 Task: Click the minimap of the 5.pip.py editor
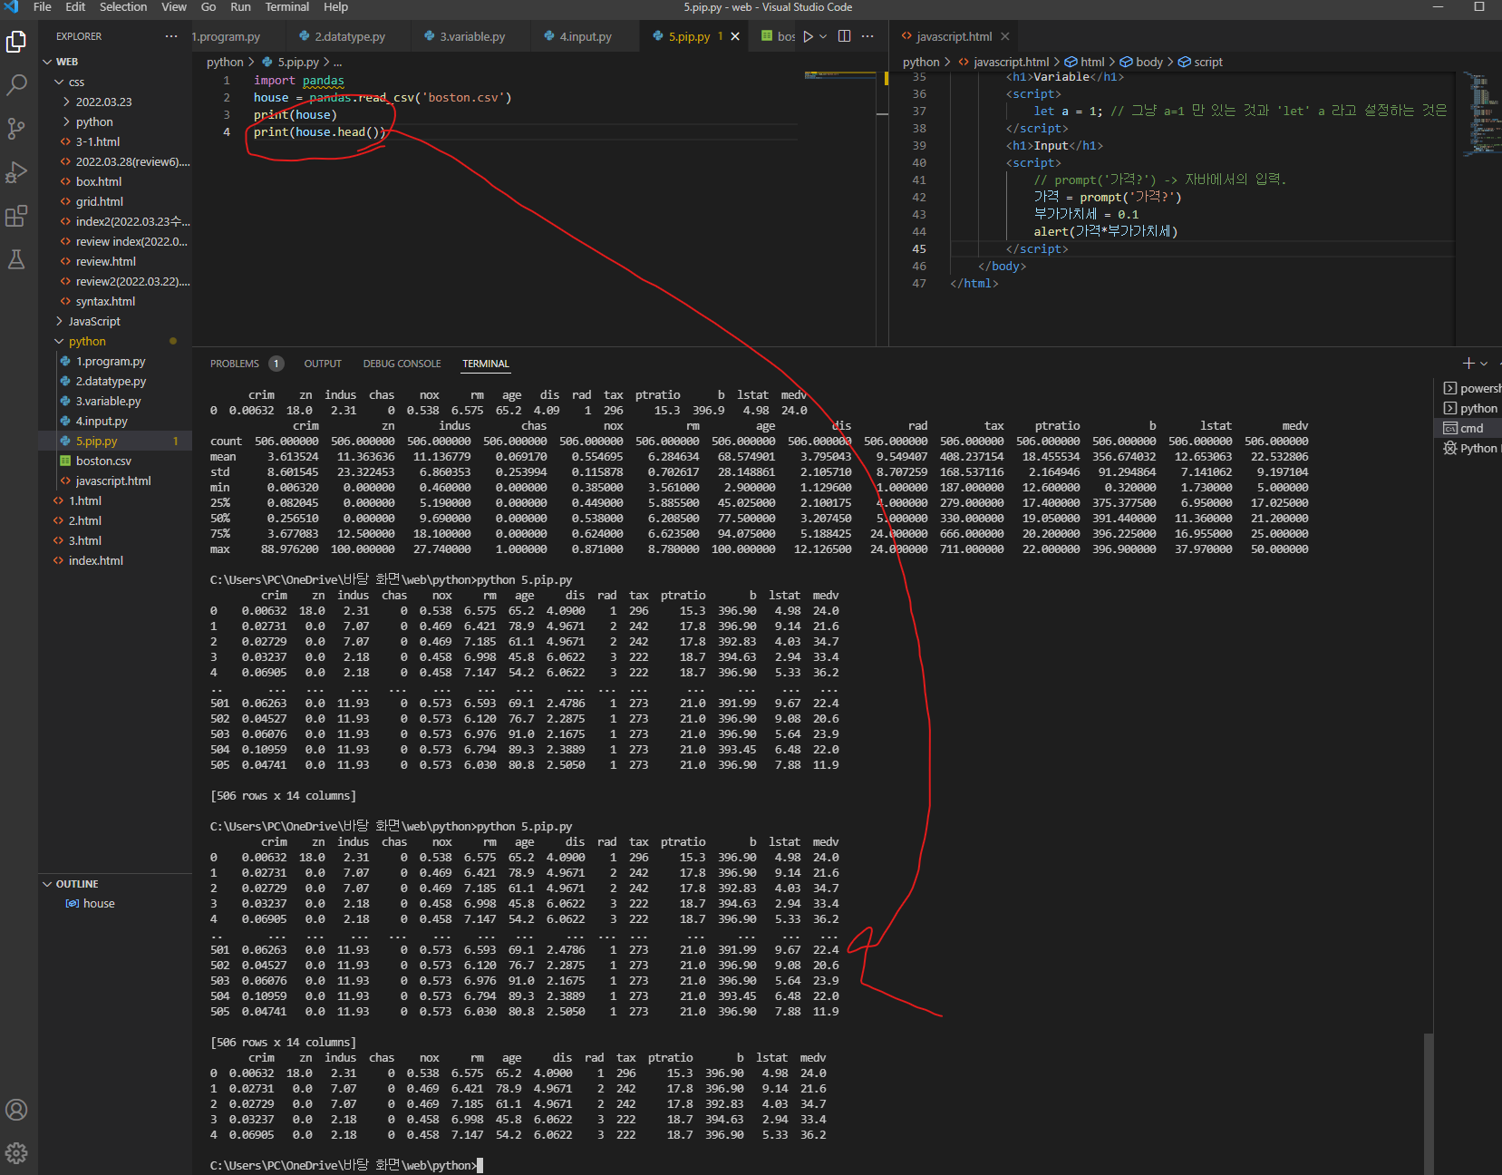tap(838, 76)
